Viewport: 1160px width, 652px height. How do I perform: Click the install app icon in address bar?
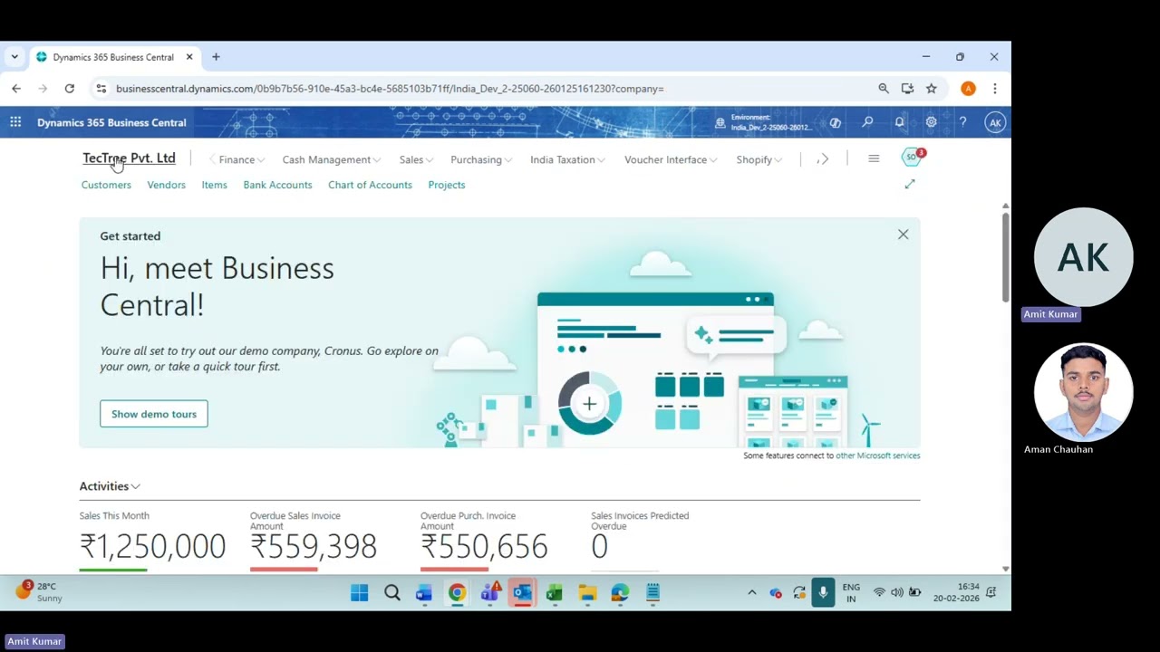(x=907, y=89)
